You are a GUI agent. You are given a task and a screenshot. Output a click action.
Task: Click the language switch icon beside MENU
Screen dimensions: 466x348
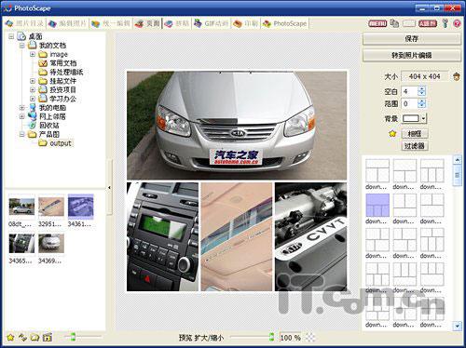point(394,23)
